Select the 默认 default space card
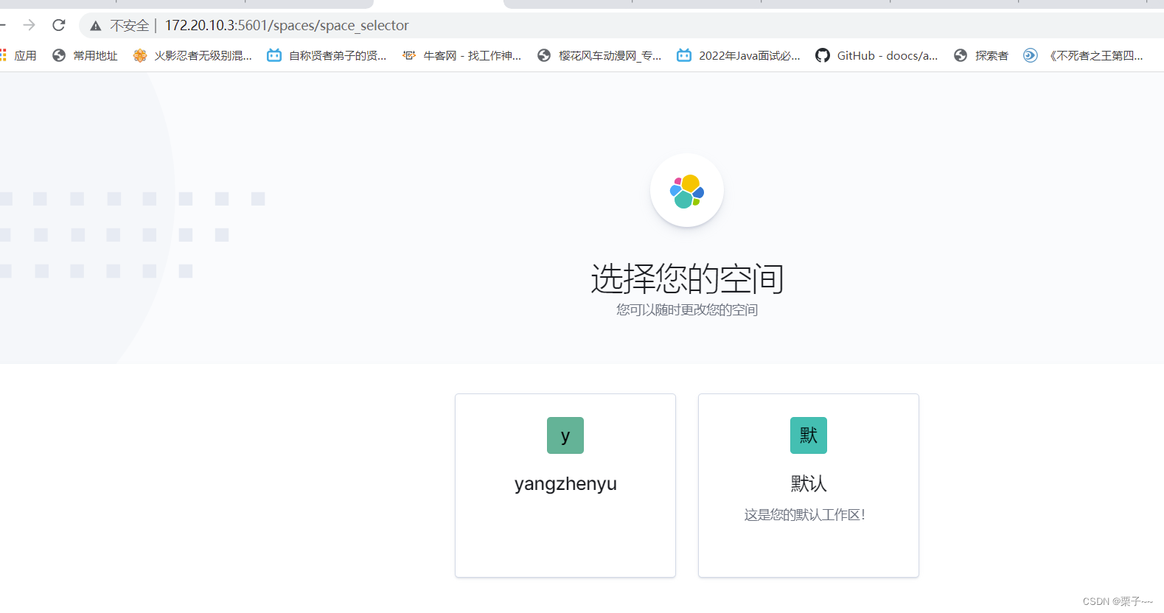1164x613 pixels. (x=809, y=486)
